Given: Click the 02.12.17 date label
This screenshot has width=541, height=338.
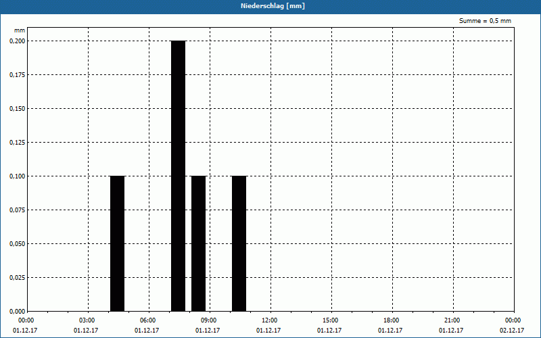Looking at the screenshot, I should (x=512, y=331).
